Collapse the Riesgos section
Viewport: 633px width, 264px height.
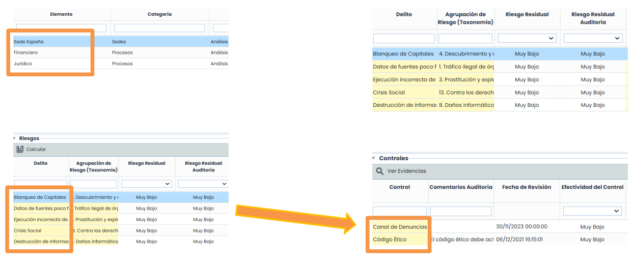[x=15, y=138]
